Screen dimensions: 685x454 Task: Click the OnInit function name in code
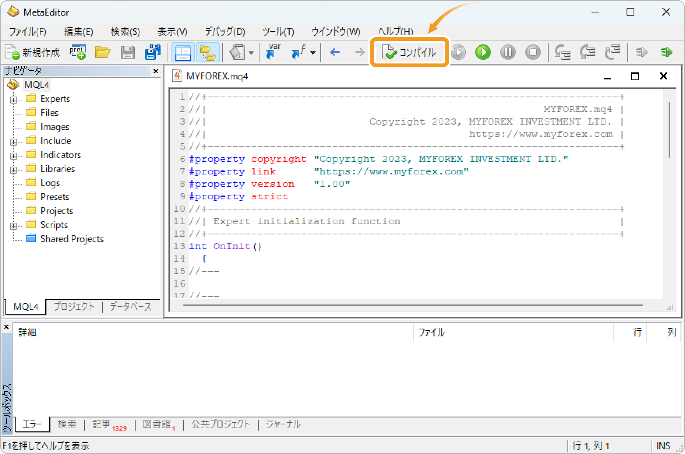pos(231,246)
